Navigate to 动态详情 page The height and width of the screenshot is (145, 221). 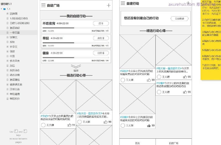pos(15,75)
